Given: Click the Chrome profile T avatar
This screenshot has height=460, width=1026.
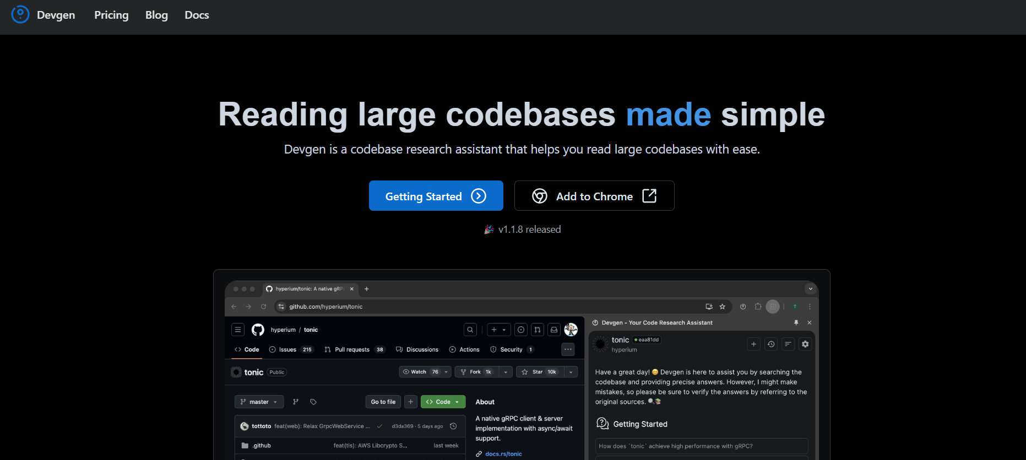Looking at the screenshot, I should [795, 306].
